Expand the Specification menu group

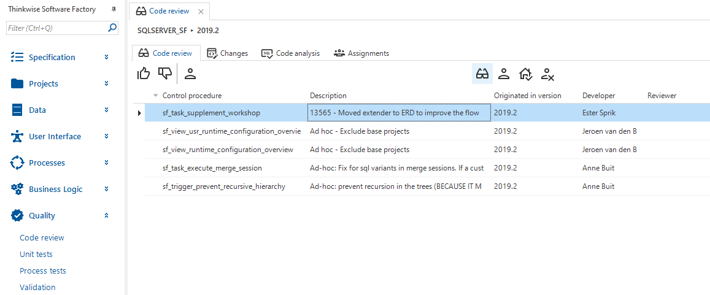tap(106, 57)
